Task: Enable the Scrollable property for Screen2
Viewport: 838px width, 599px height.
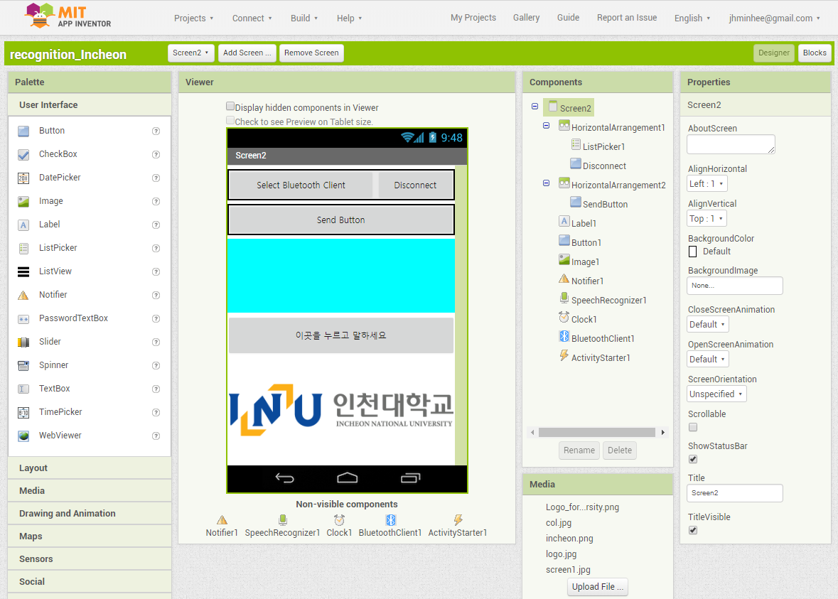Action: [x=693, y=427]
